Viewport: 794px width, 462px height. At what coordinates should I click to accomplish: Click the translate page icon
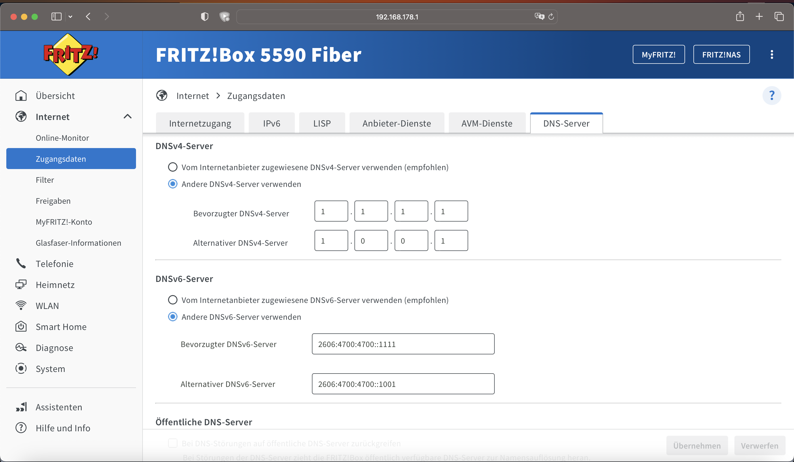tap(539, 16)
